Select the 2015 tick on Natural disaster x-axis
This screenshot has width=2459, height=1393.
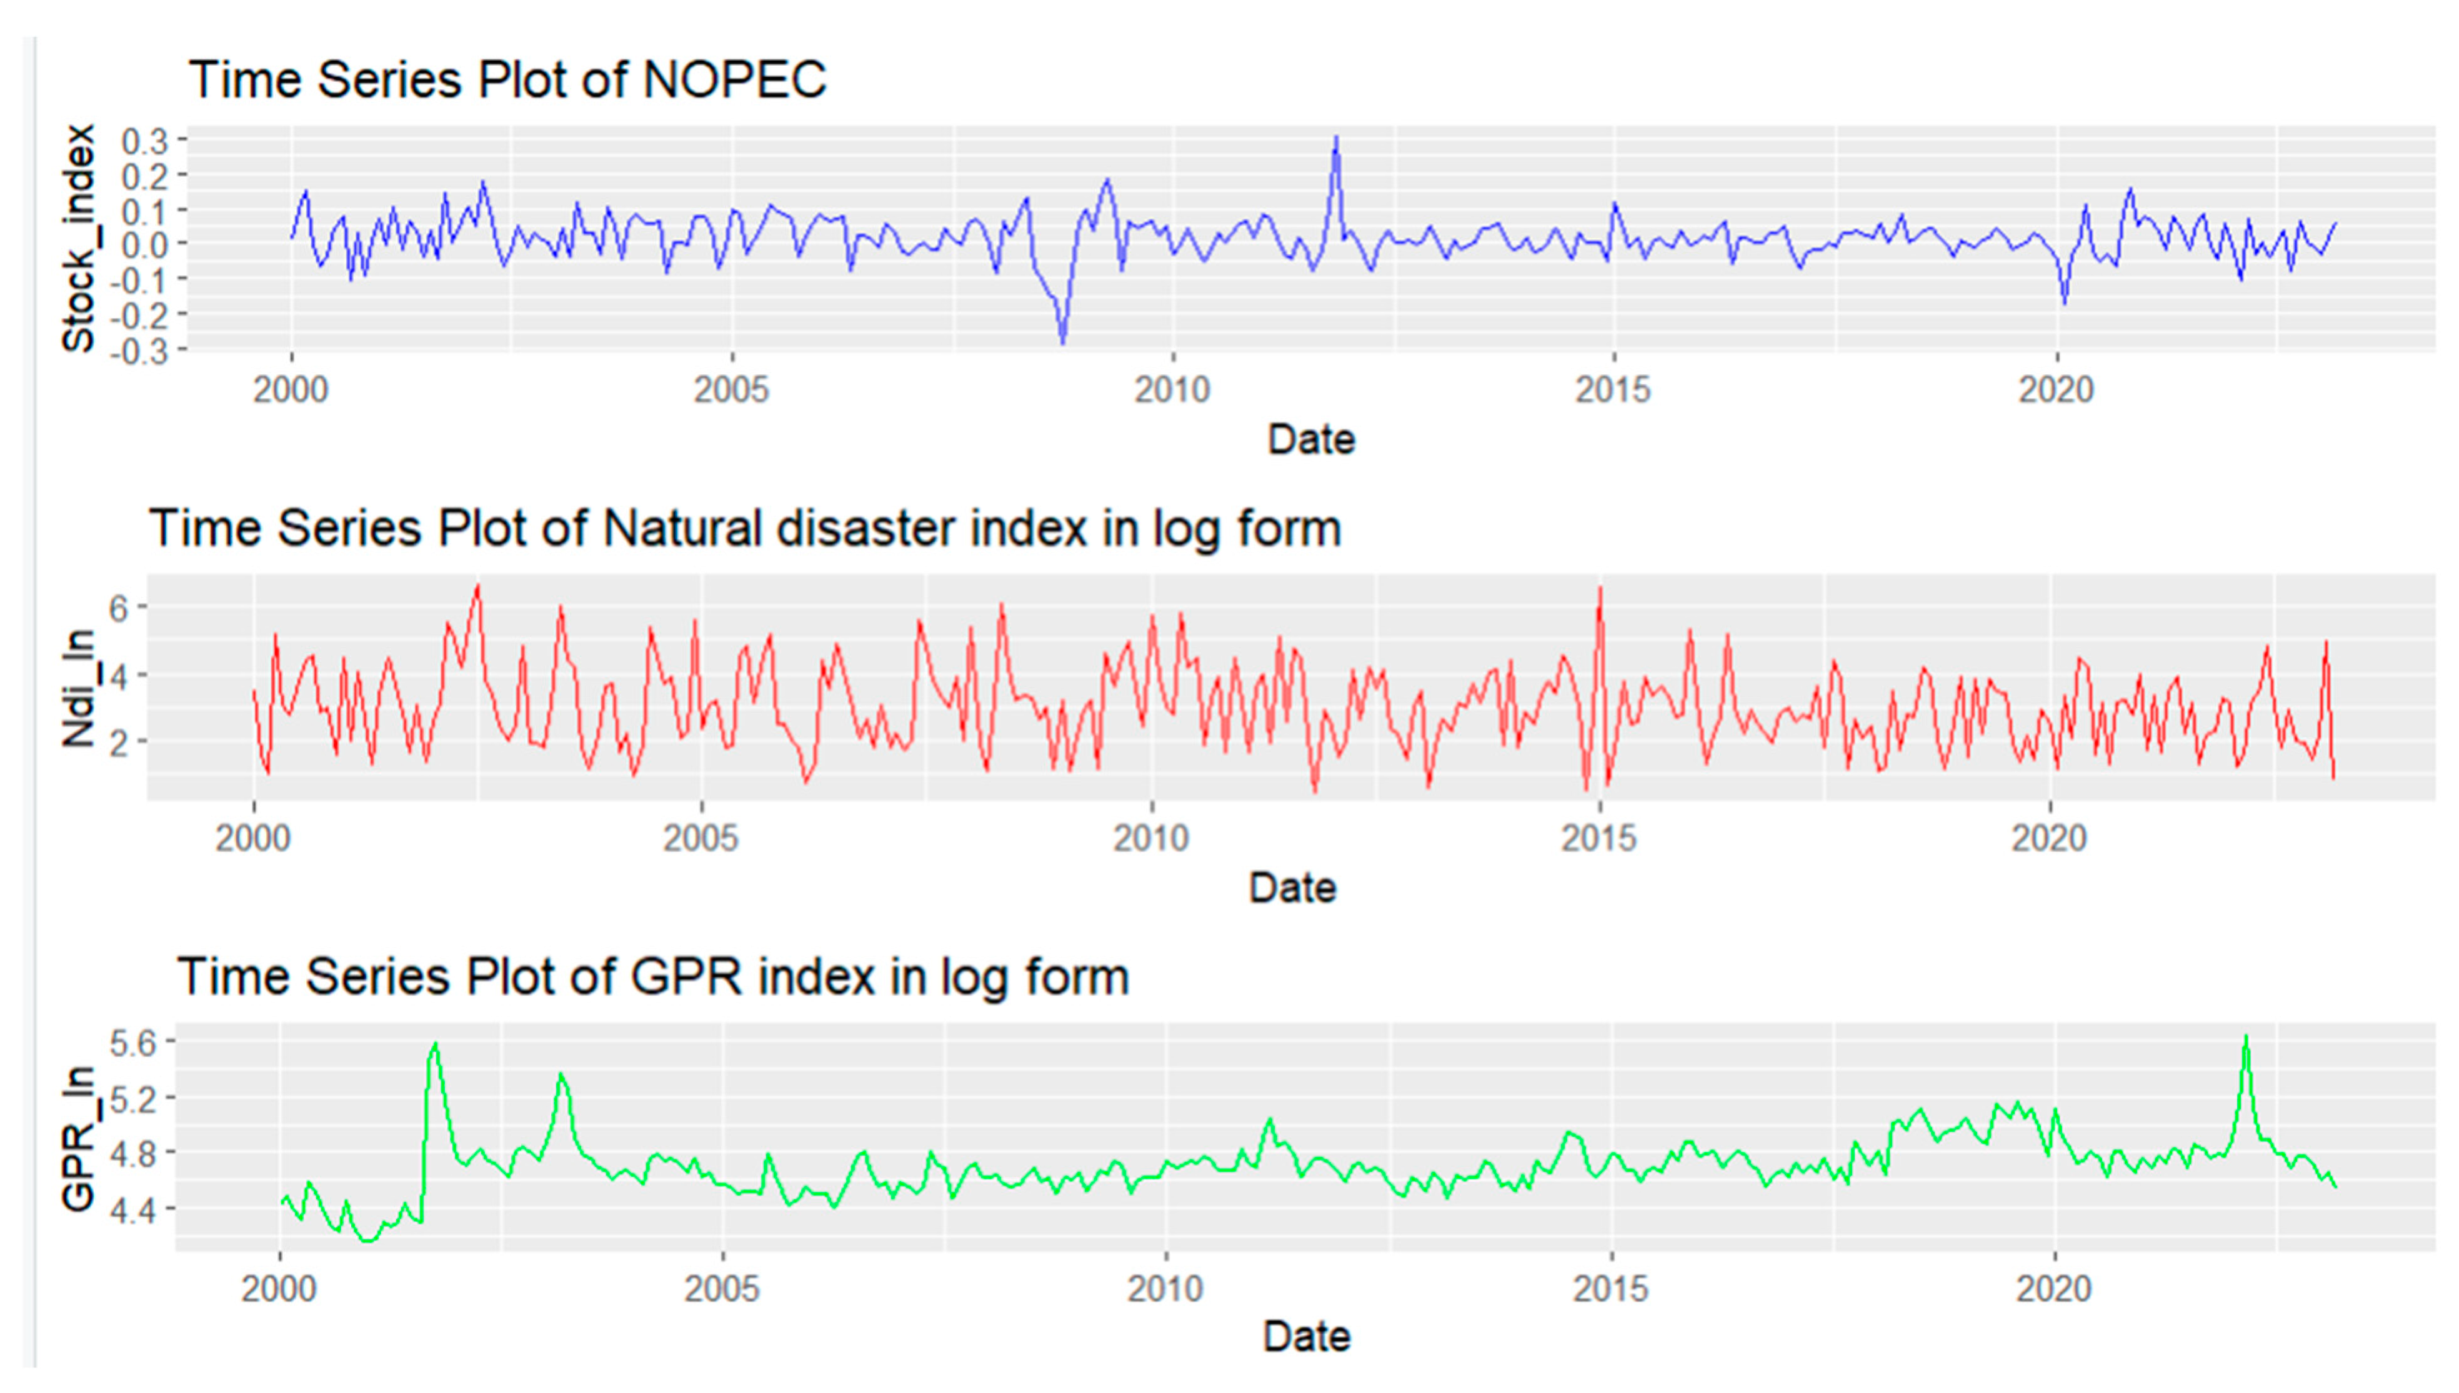1599,839
